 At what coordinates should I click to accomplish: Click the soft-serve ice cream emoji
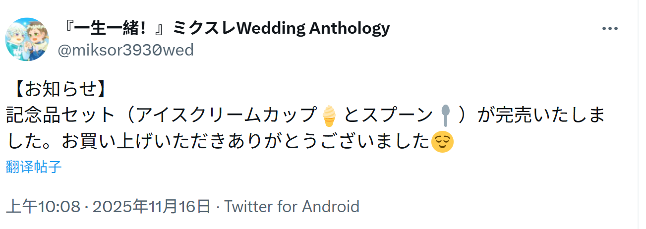[x=328, y=116]
